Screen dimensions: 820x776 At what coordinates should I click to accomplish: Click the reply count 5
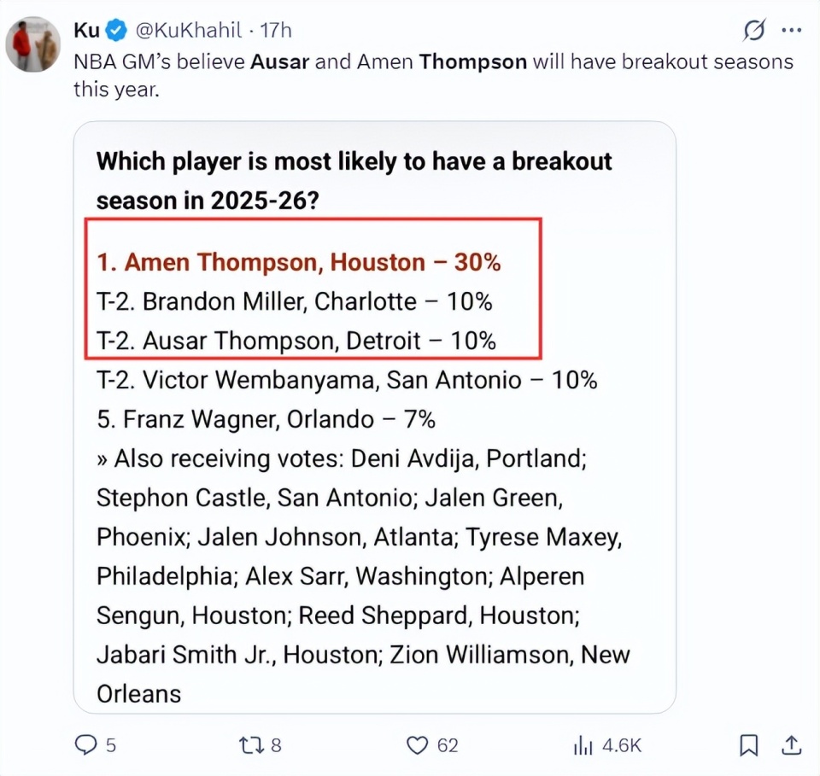(110, 745)
